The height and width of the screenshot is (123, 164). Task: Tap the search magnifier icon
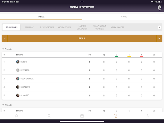(49, 116)
